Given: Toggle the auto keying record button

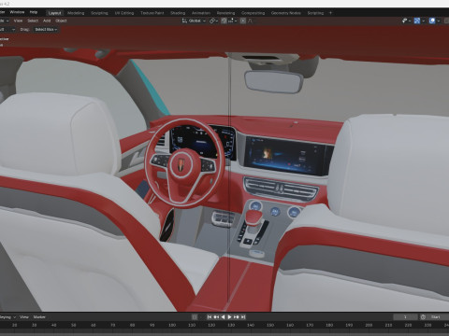Looking at the screenshot, I should click(x=195, y=317).
